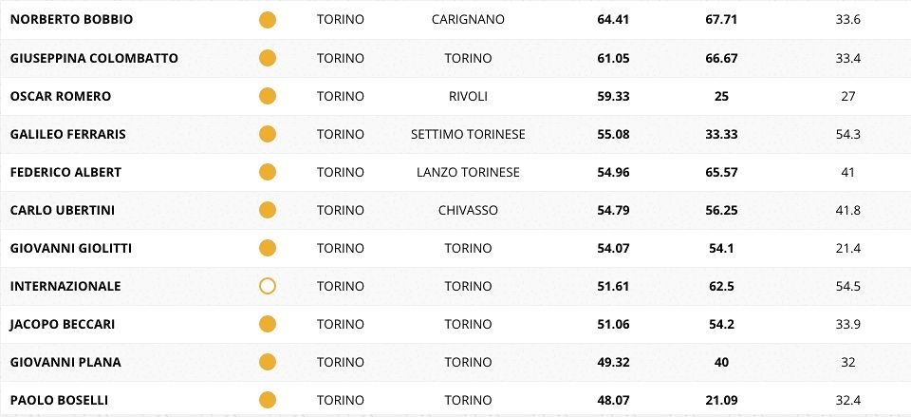The height and width of the screenshot is (417, 911).
Task: Click Jacopo Beccari's yellow circle icon
Action: [268, 324]
